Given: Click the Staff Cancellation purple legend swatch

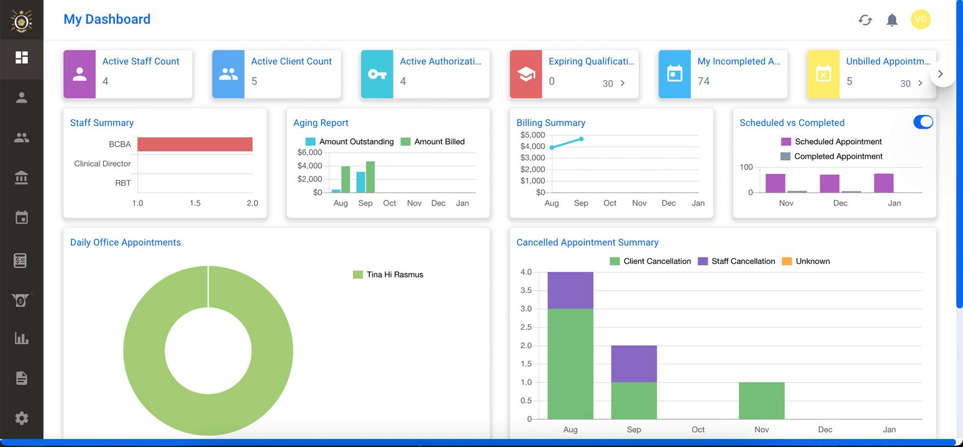Looking at the screenshot, I should point(703,261).
